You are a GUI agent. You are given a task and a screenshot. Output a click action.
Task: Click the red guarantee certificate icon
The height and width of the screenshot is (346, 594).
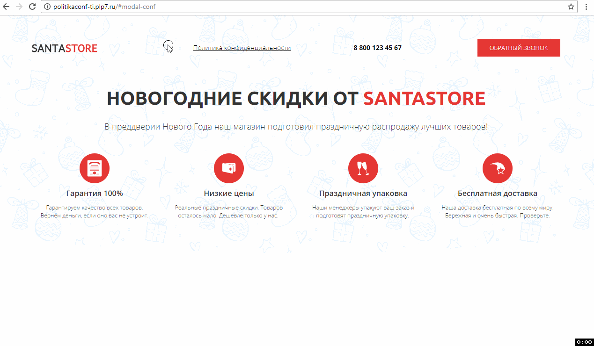pyautogui.click(x=95, y=168)
